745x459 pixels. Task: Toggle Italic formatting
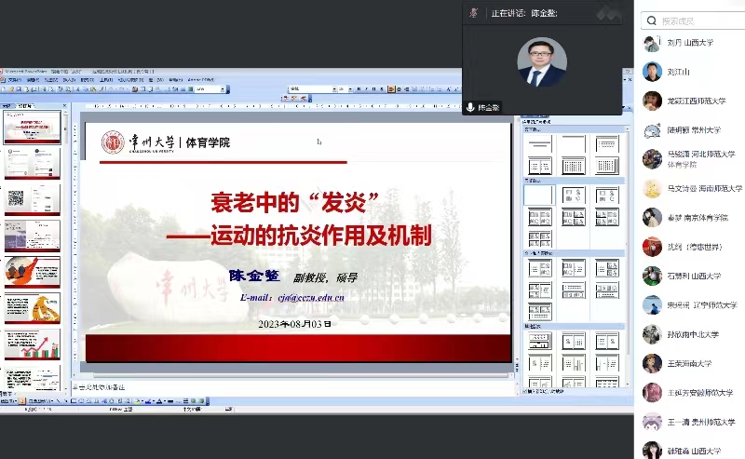[x=366, y=88]
